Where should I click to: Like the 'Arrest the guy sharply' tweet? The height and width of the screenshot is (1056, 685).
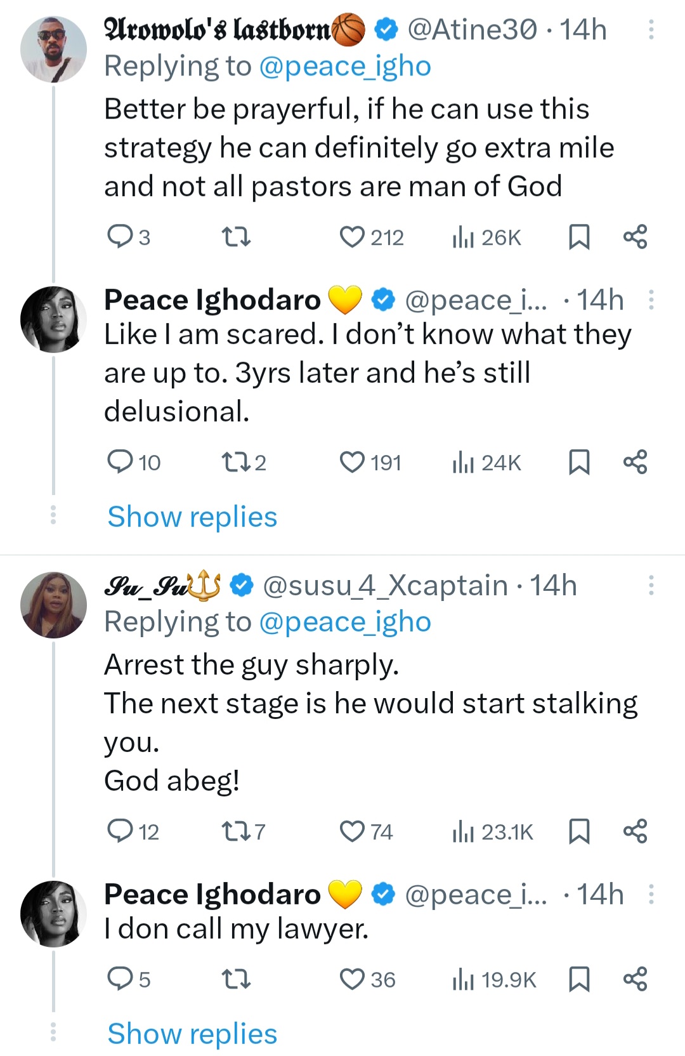pos(353,831)
